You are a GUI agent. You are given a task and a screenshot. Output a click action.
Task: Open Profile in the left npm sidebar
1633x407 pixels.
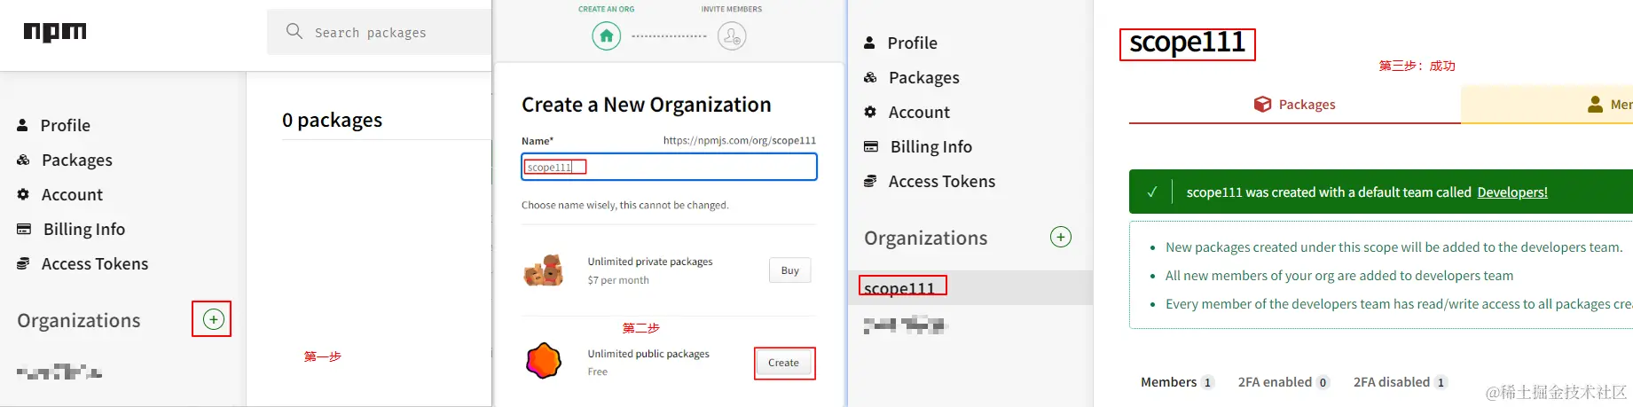point(66,125)
